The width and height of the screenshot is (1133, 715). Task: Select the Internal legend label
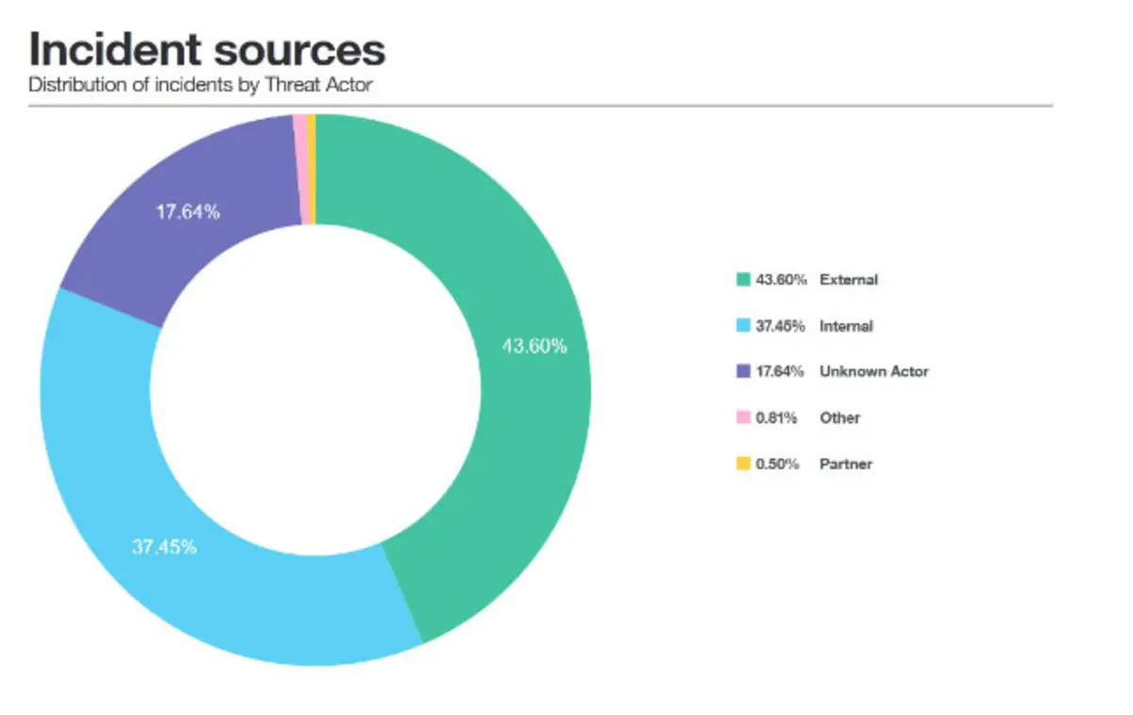pyautogui.click(x=846, y=326)
